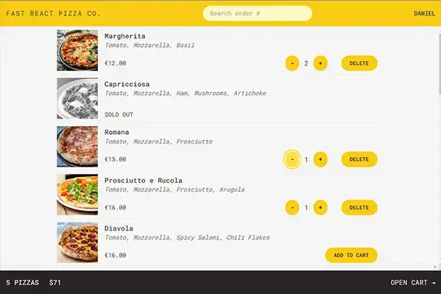This screenshot has width=441, height=294.
Task: Click the vertical scrollbar thumb on right
Action: point(440,65)
